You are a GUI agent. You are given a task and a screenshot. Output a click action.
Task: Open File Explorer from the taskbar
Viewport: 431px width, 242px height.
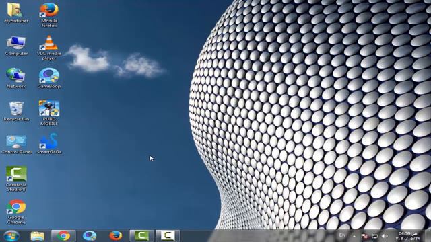(x=38, y=236)
